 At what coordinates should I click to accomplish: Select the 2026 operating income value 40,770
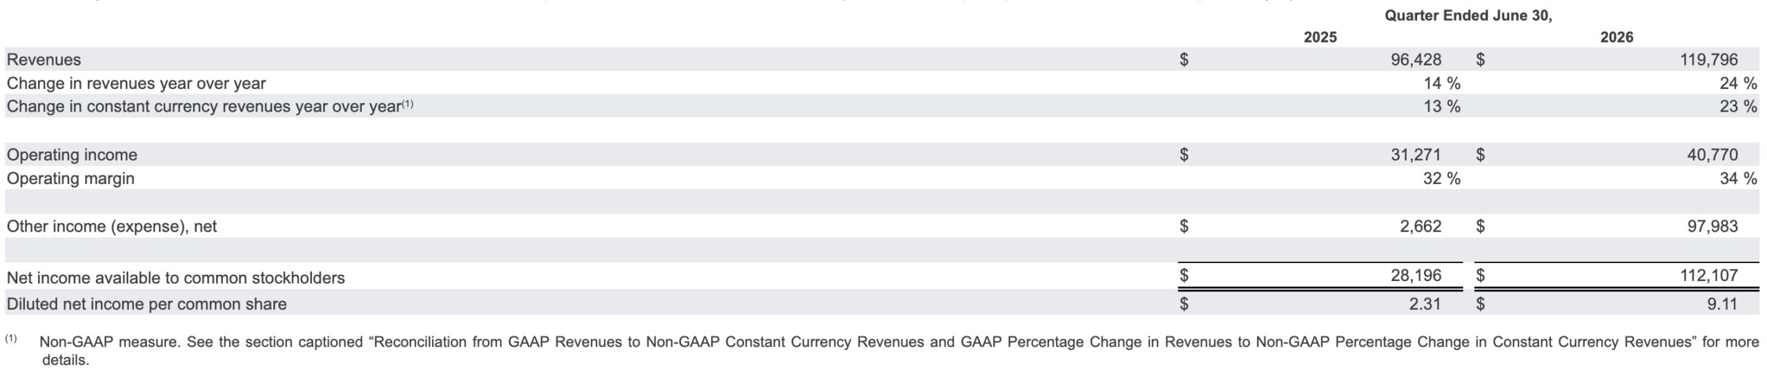(1712, 155)
